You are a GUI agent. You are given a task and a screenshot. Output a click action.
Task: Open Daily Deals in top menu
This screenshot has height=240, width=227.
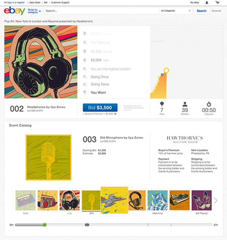34,2
